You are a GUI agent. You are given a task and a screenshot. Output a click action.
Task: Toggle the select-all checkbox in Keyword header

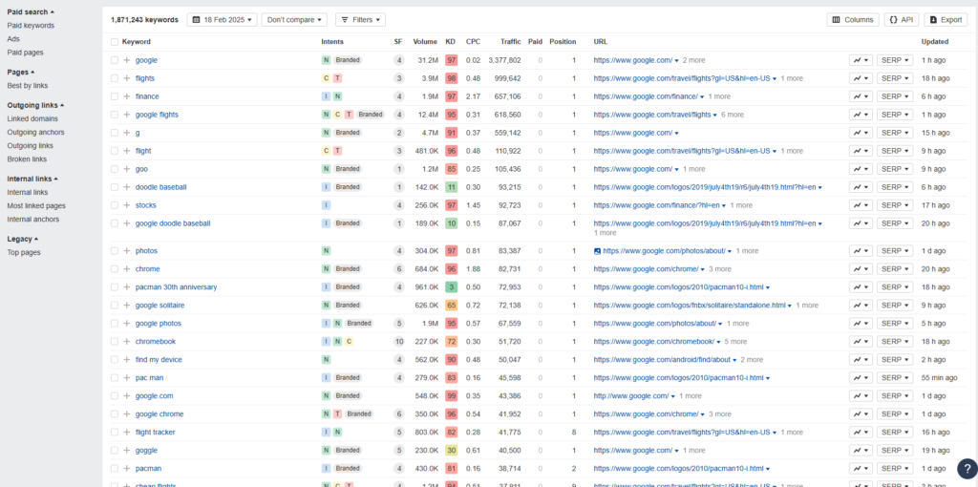point(115,42)
